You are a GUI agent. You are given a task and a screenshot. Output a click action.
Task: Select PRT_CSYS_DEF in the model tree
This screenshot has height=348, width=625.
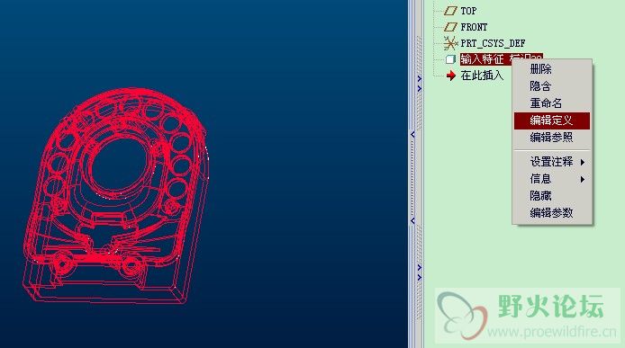(x=493, y=43)
